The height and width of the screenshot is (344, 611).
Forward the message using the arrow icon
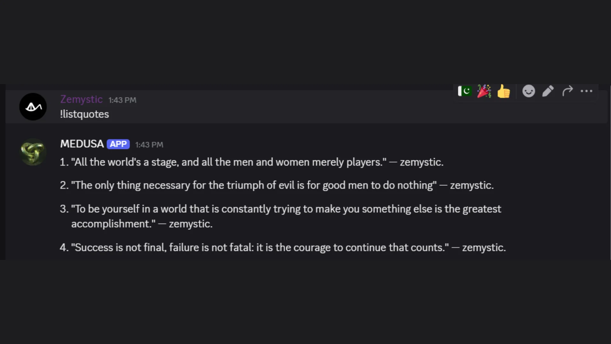click(x=567, y=91)
